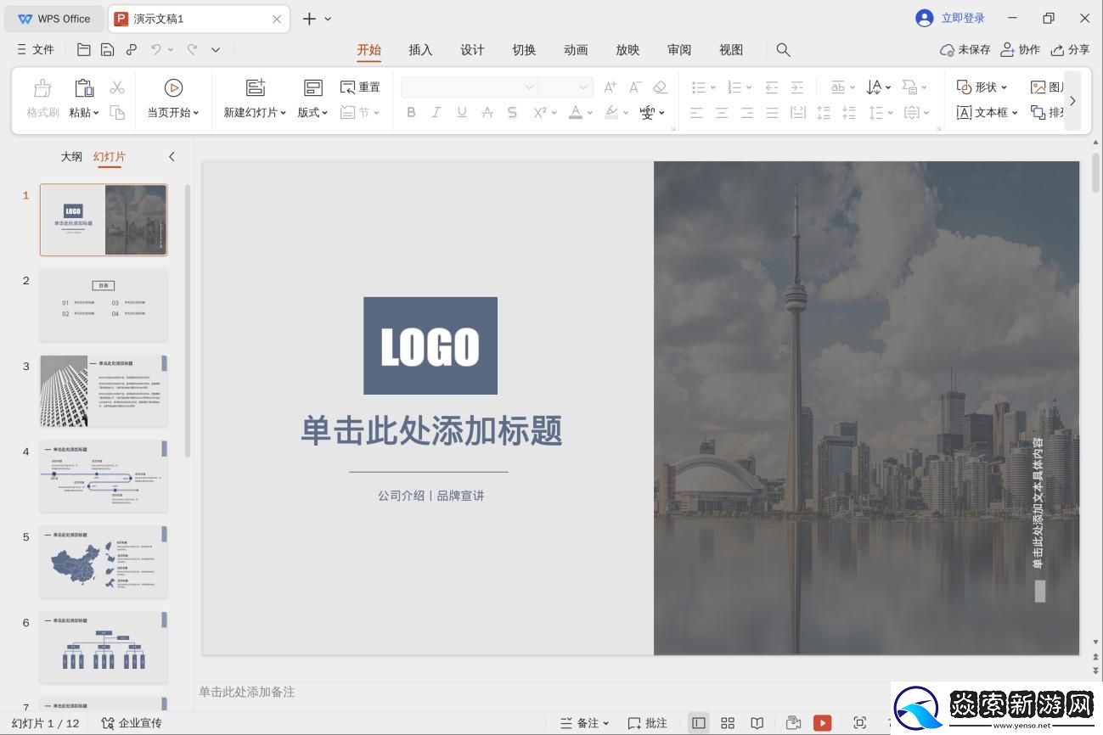Toggle italic text formatting
This screenshot has width=1103, height=735.
436,112
